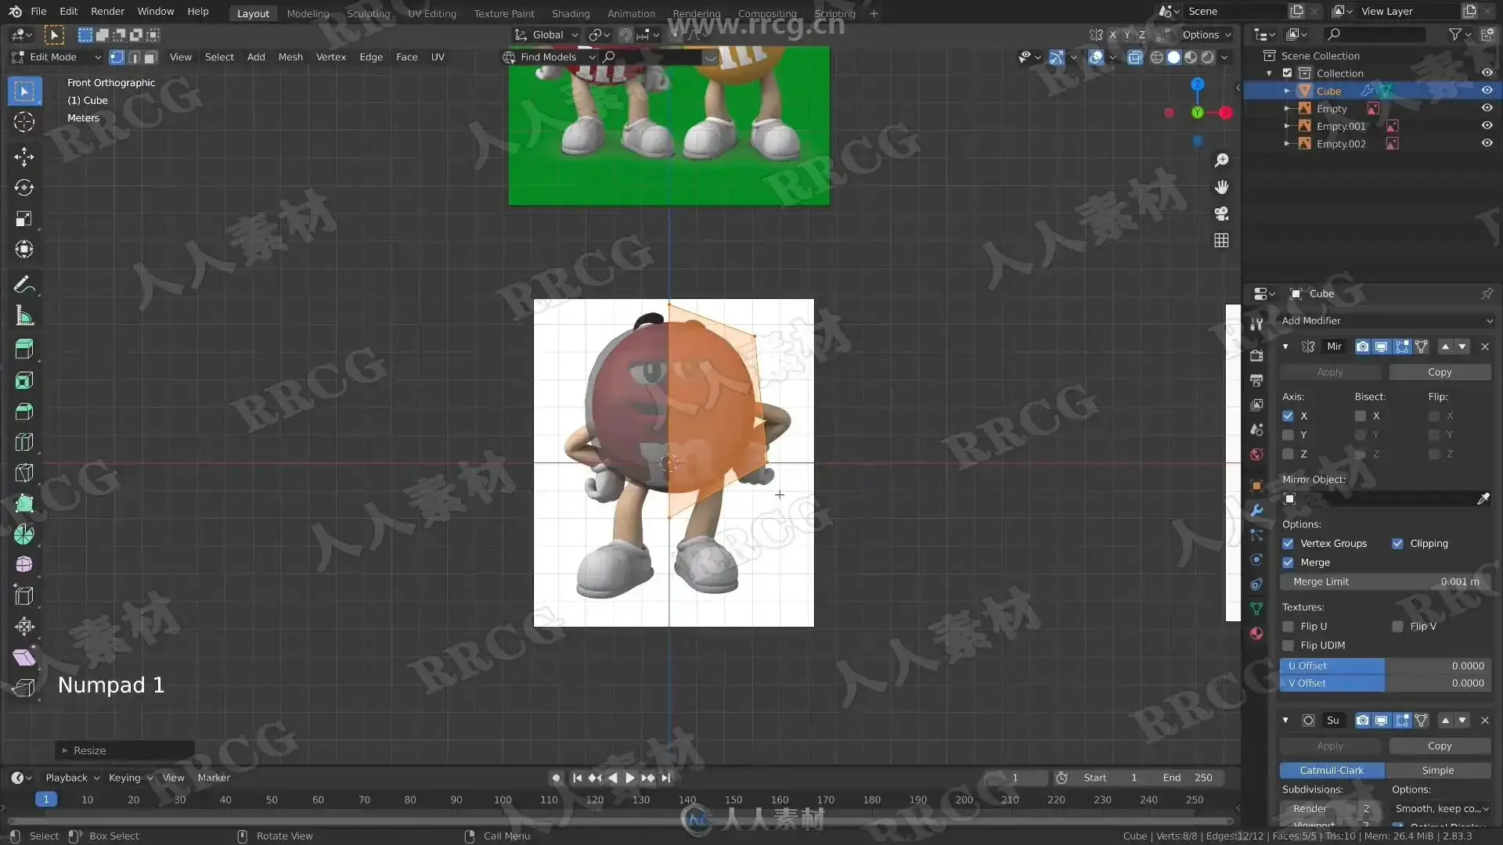Enable Y axis in Mirror modifier
Screen dimensions: 1503x845
click(1288, 435)
